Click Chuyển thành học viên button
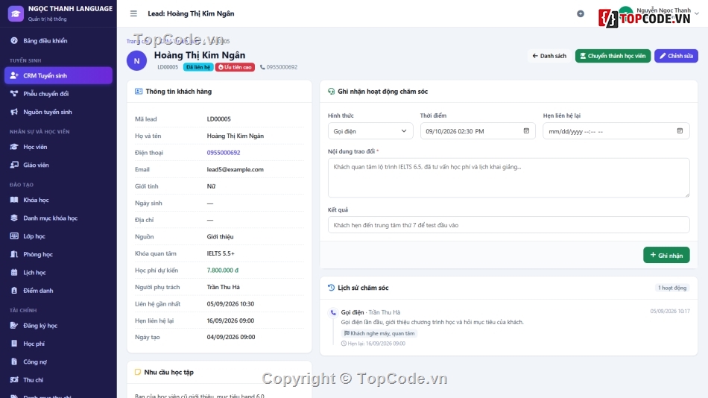The image size is (708, 398). click(x=613, y=56)
